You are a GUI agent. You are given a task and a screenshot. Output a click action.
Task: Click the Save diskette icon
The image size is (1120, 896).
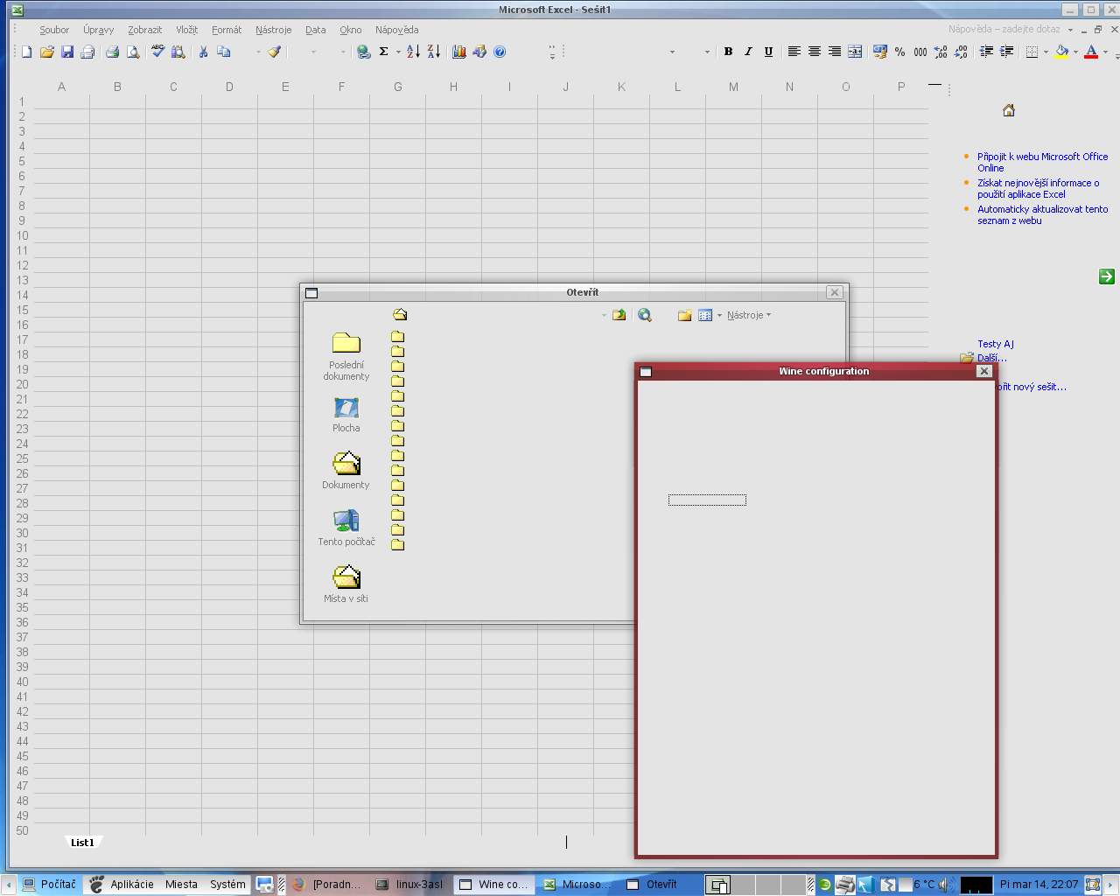[67, 52]
